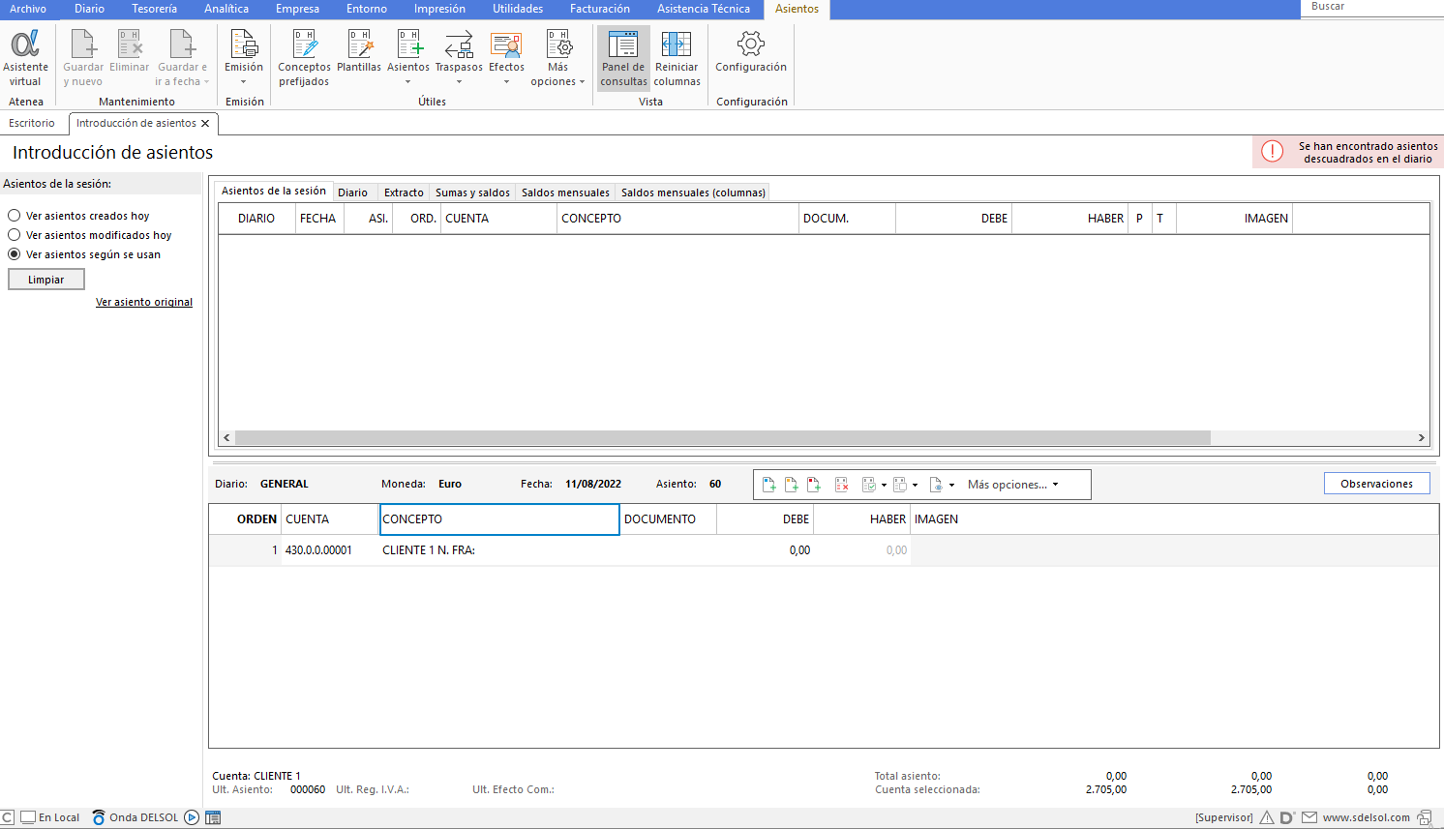Select Ver asientos según se usan
The height and width of the screenshot is (829, 1444).
(x=15, y=254)
